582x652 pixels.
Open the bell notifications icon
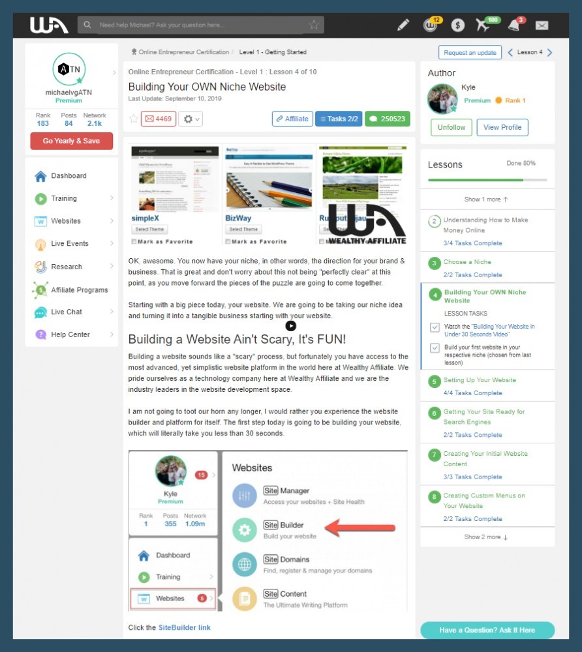coord(514,25)
